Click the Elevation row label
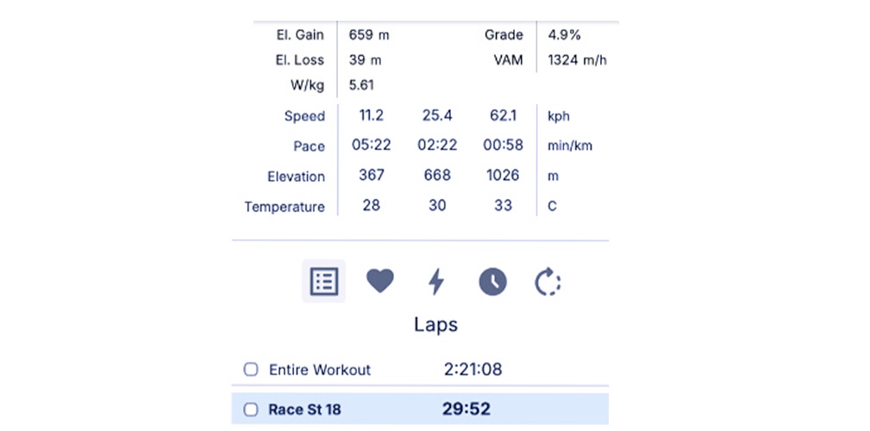This screenshot has height=431, width=870. (296, 177)
